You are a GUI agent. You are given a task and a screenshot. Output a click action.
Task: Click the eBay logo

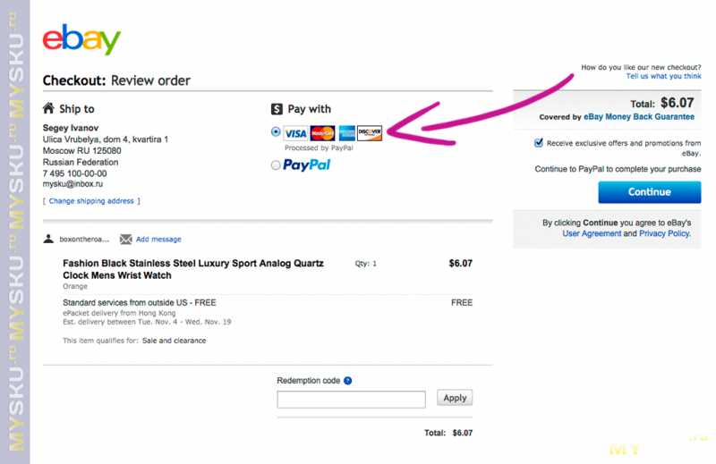(81, 39)
